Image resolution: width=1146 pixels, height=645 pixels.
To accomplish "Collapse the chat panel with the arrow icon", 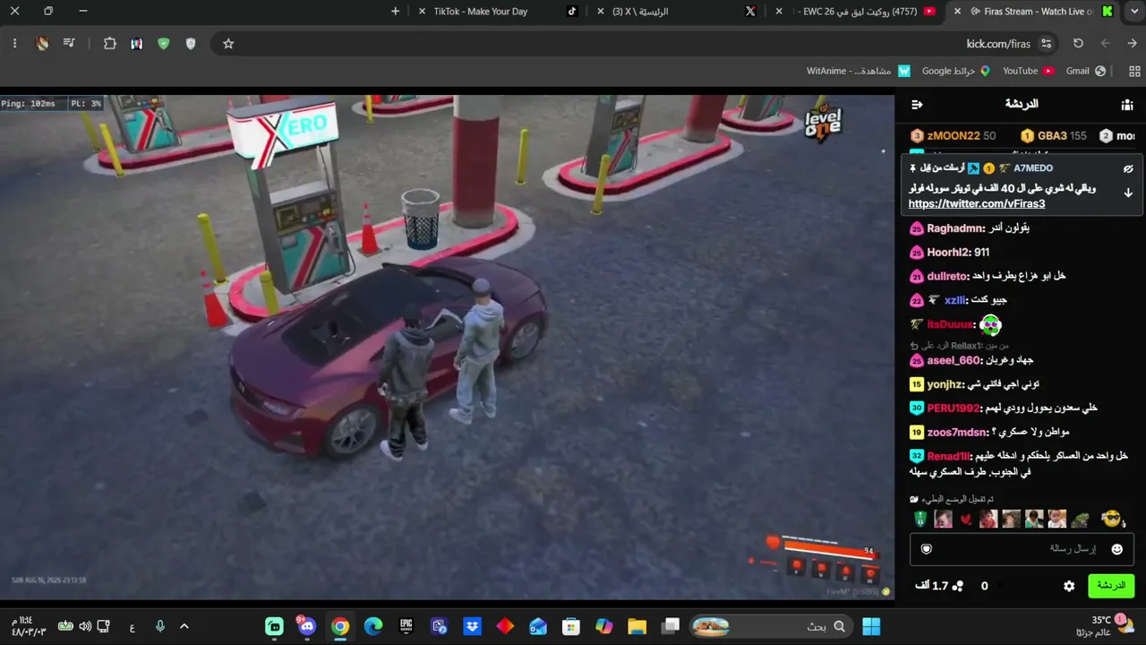I will 917,105.
